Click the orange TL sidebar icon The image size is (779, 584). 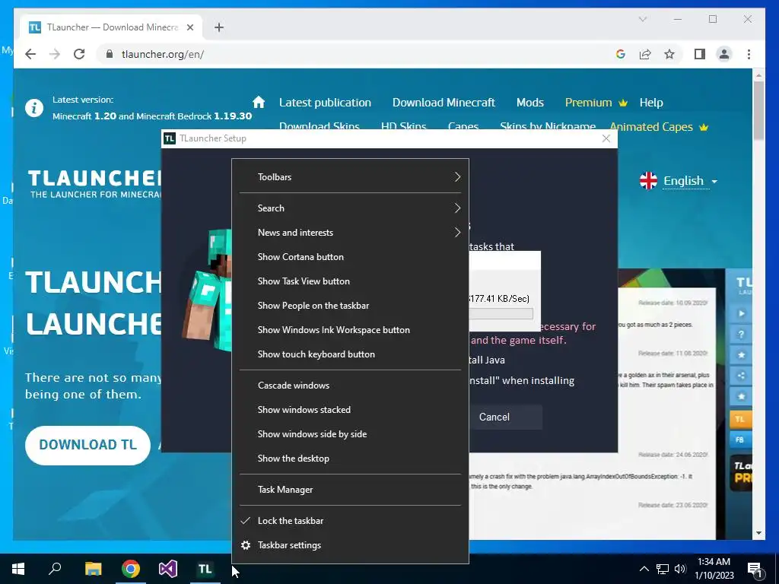[740, 419]
